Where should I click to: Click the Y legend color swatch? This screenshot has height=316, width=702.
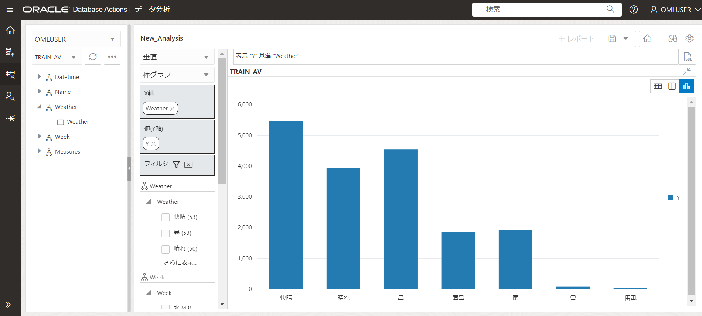671,197
